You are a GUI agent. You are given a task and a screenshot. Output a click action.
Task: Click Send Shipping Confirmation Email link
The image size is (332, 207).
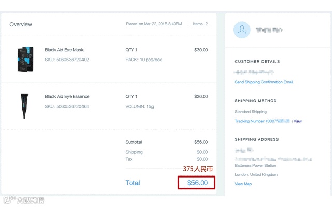(x=264, y=82)
